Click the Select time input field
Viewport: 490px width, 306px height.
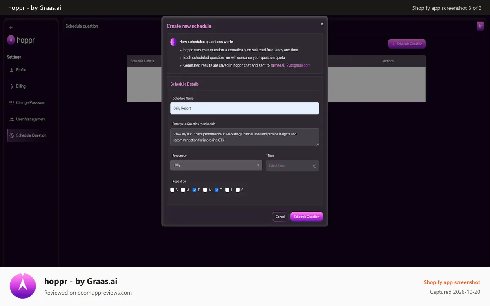[292, 166]
